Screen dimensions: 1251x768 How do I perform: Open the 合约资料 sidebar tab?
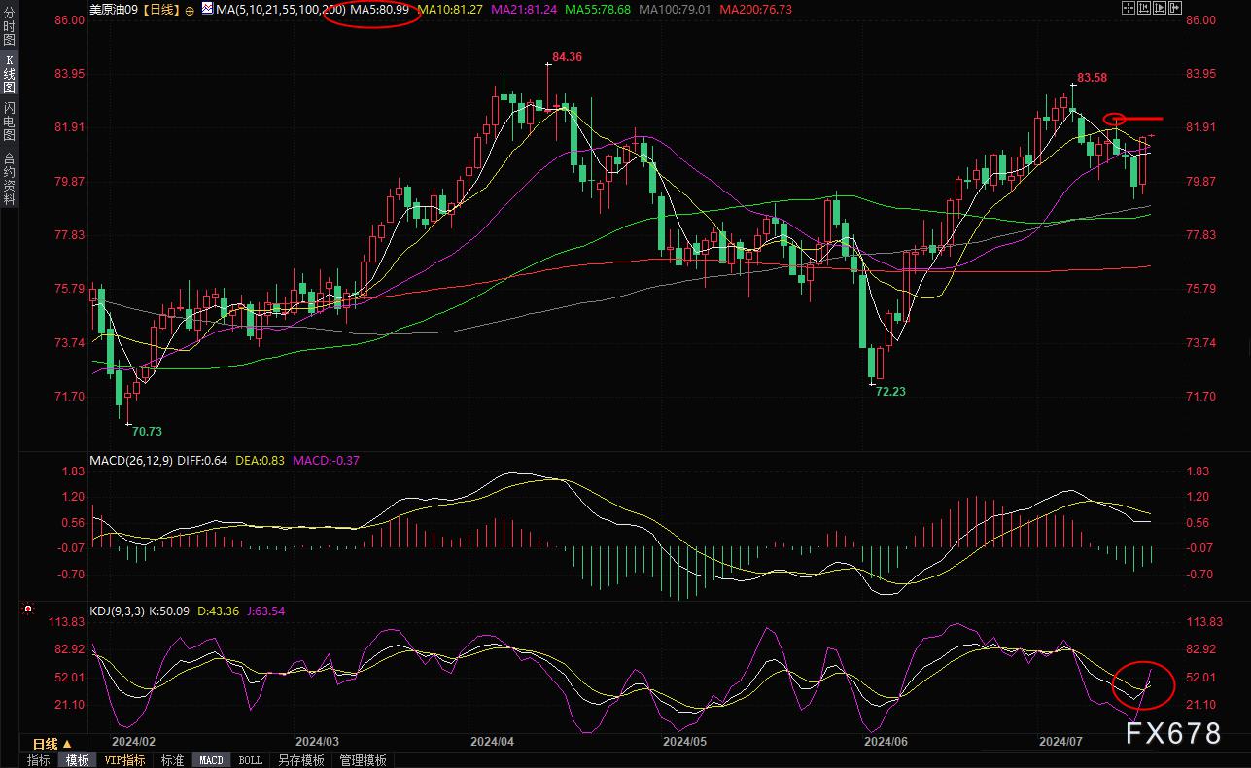9,179
